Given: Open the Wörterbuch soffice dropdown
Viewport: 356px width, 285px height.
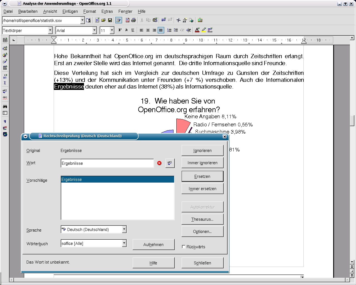Looking at the screenshot, I should pyautogui.click(x=124, y=243).
